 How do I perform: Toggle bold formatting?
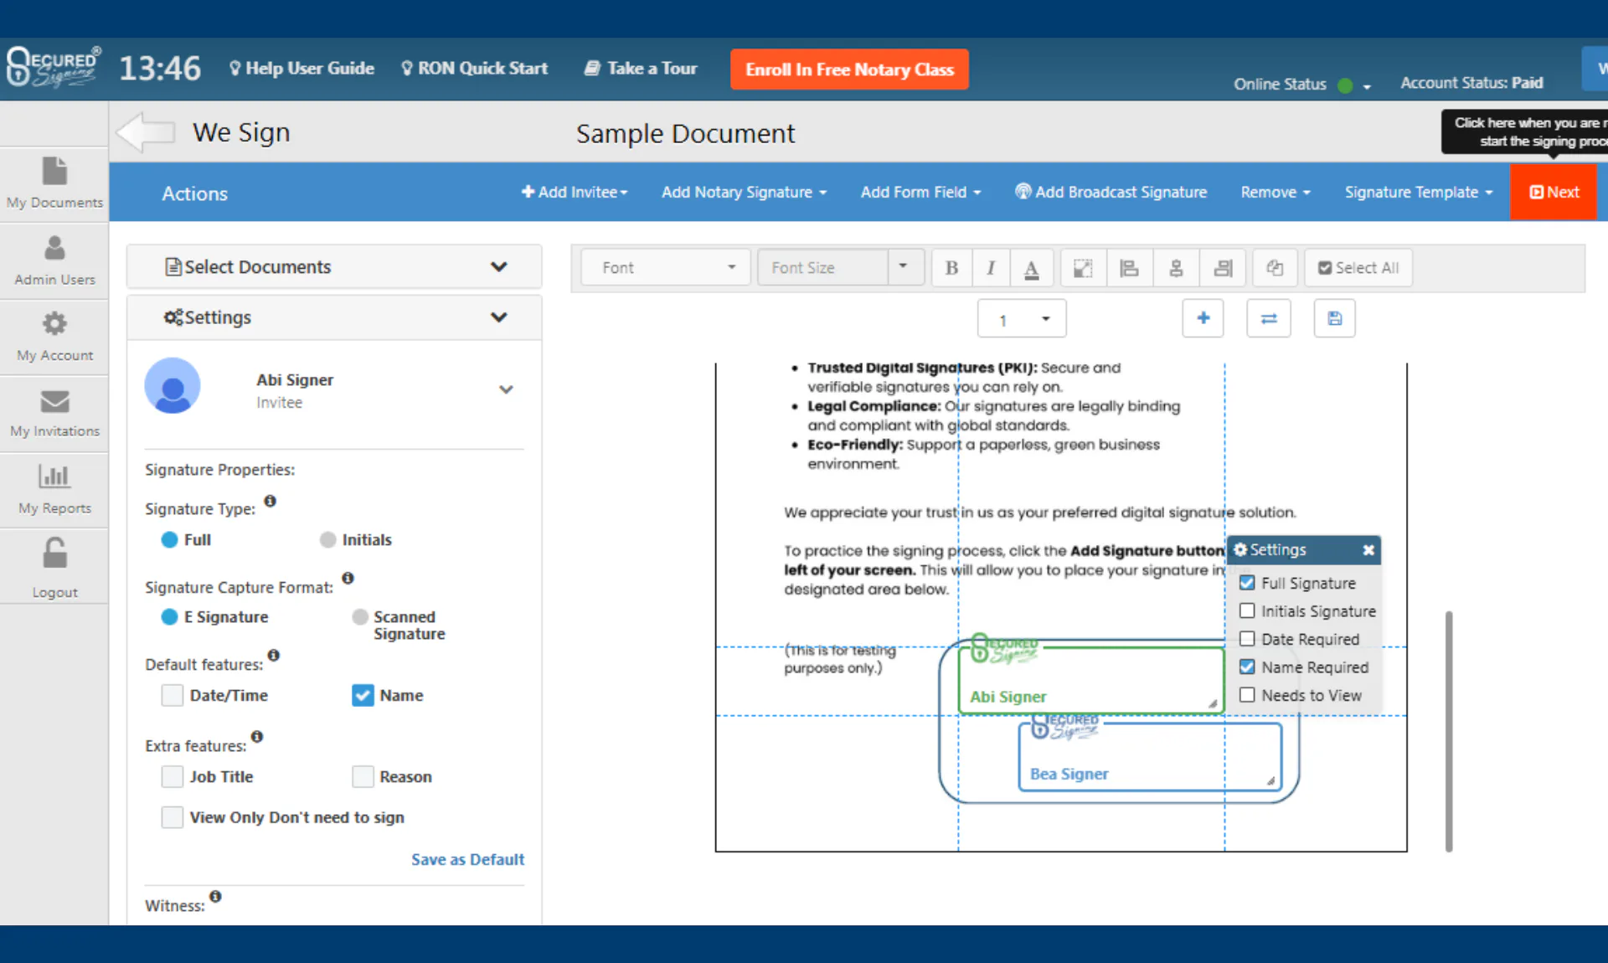pos(951,268)
